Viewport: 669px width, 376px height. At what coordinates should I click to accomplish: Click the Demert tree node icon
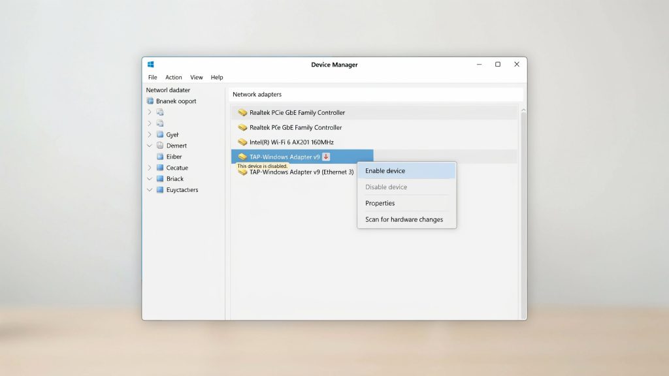[160, 146]
